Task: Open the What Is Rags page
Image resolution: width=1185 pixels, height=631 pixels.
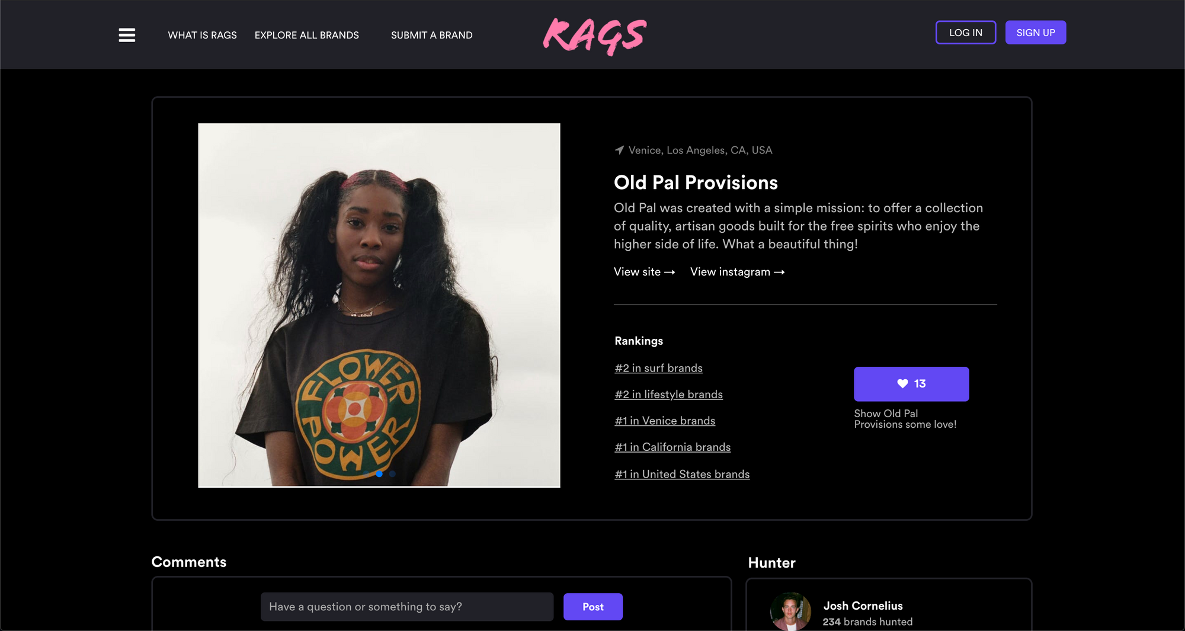Action: (x=202, y=35)
